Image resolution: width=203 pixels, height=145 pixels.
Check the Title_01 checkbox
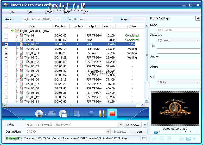click(6, 35)
